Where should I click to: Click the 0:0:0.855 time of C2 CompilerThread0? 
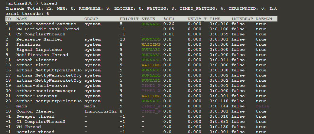coord(219,34)
